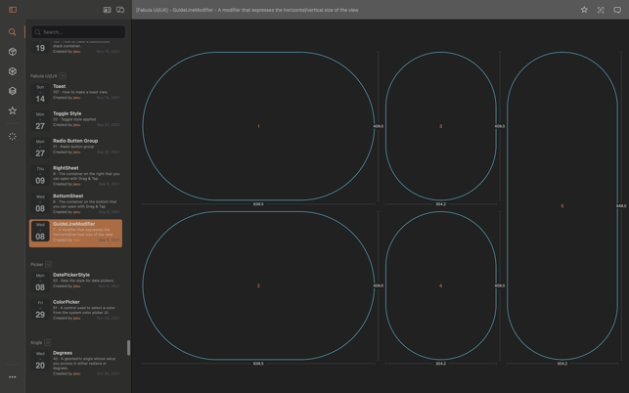The width and height of the screenshot is (629, 393).
Task: Open the ColorPicker entry
Action: pos(76,309)
